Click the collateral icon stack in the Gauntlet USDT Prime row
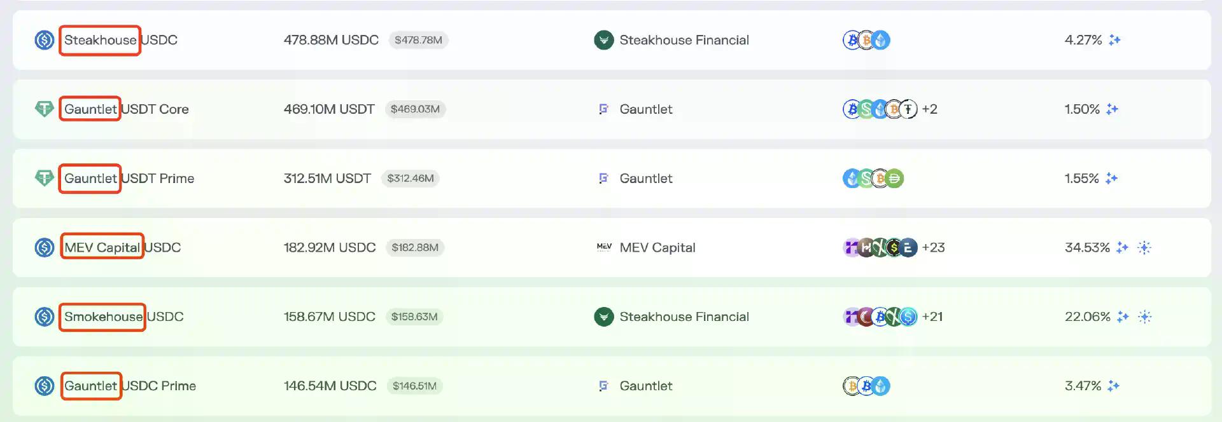 pos(873,179)
